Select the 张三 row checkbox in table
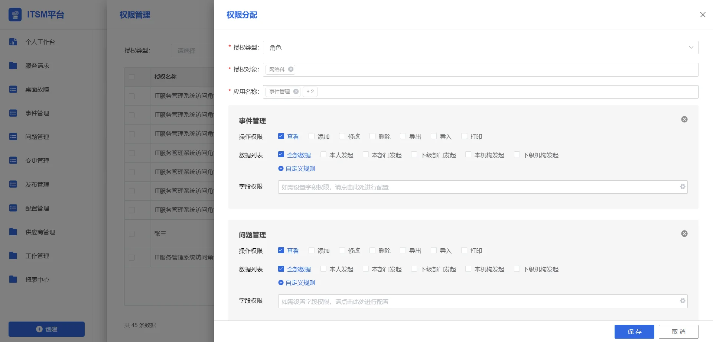 [x=132, y=234]
